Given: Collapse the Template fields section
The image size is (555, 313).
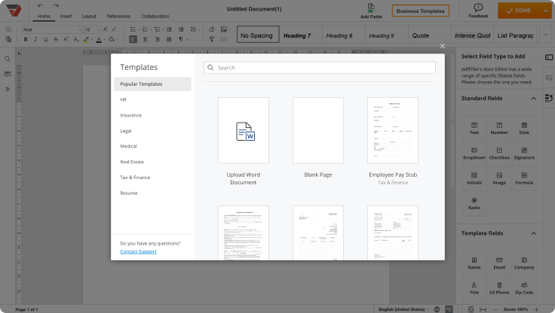Looking at the screenshot, I should click(x=534, y=233).
